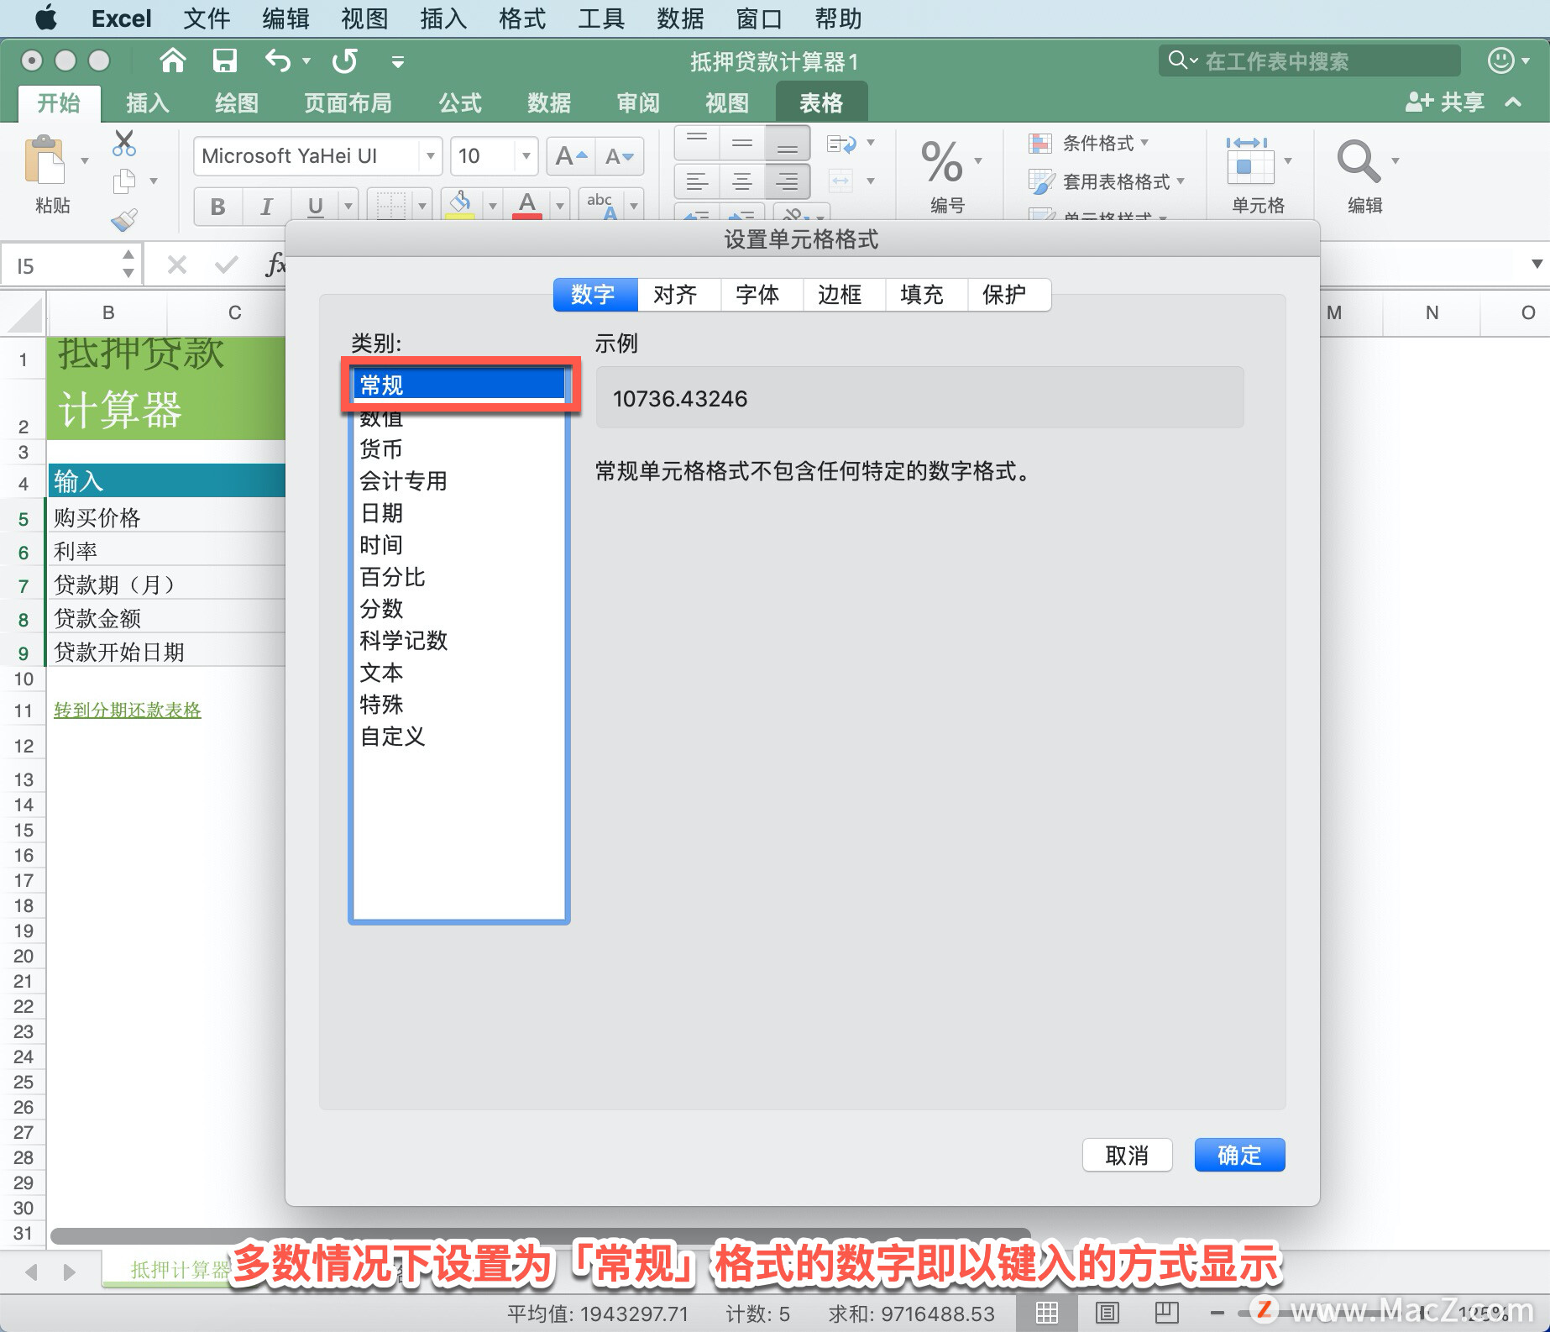Viewport: 1550px width, 1332px height.
Task: Toggle top vertical alignment
Action: [x=697, y=143]
